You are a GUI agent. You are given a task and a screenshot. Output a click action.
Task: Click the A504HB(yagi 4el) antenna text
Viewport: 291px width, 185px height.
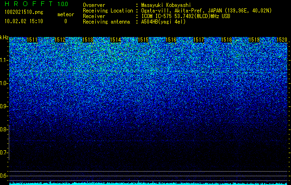pos(163,22)
